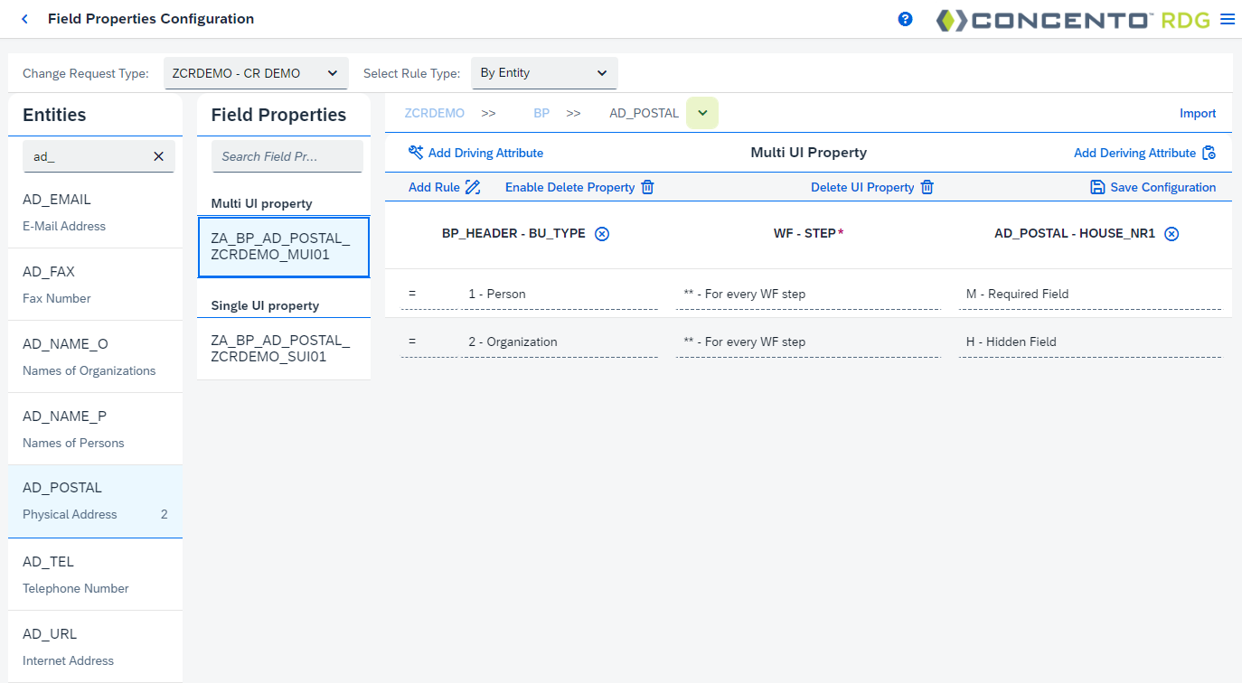Open the Change Request Type dropdown
This screenshot has height=683, width=1242.
point(256,73)
